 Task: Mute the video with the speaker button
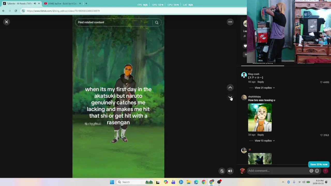pos(230,171)
